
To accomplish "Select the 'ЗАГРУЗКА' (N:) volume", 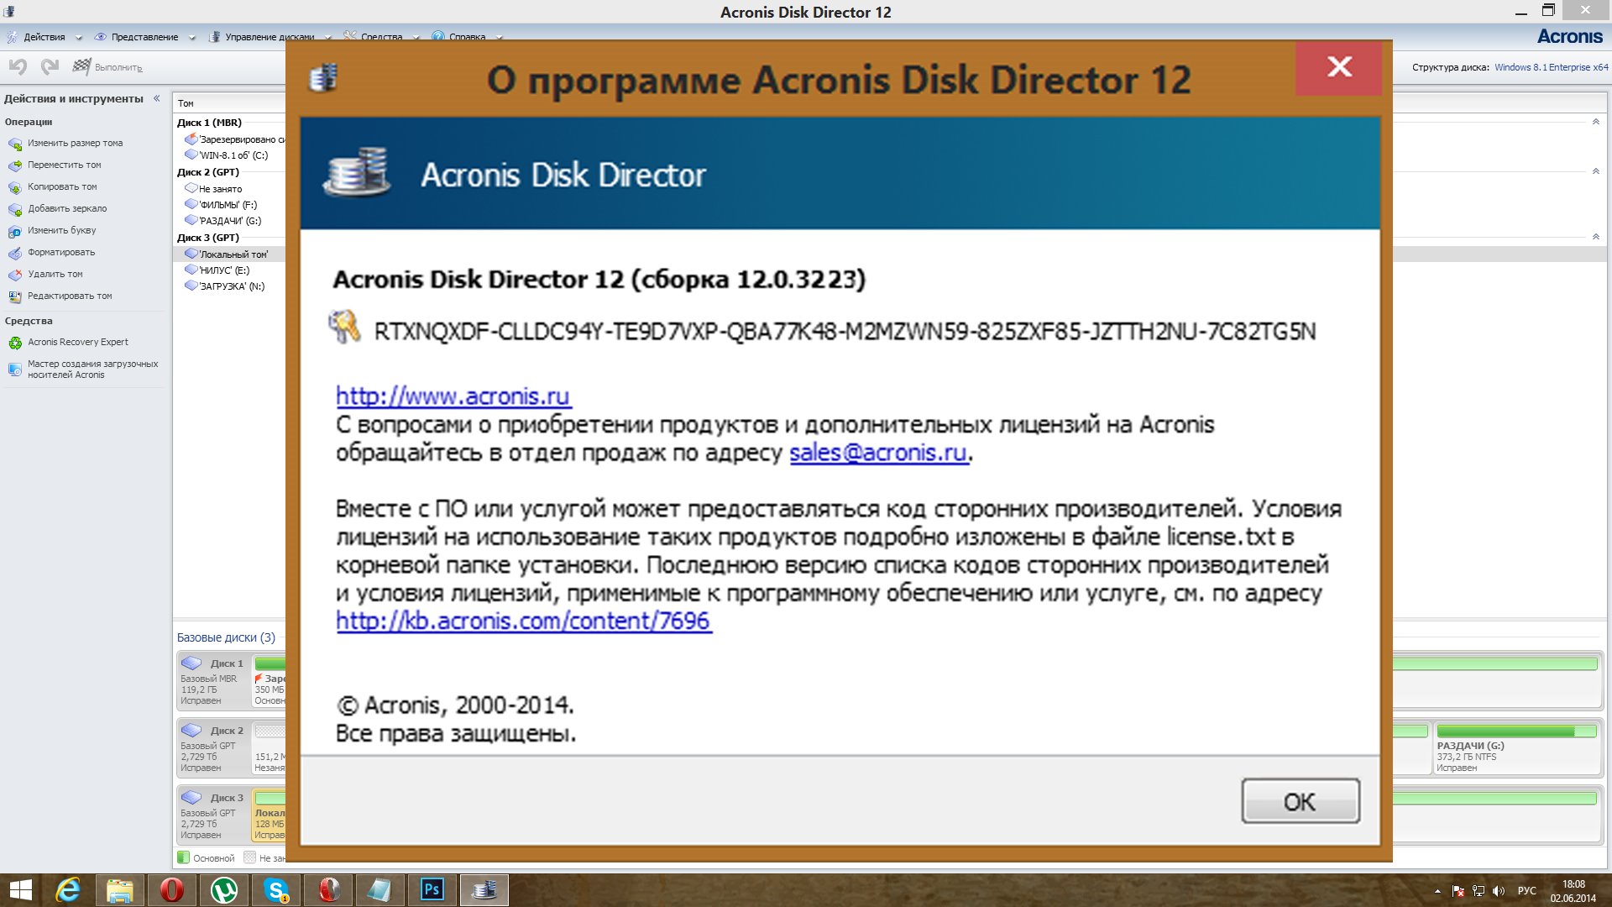I will pyautogui.click(x=230, y=286).
